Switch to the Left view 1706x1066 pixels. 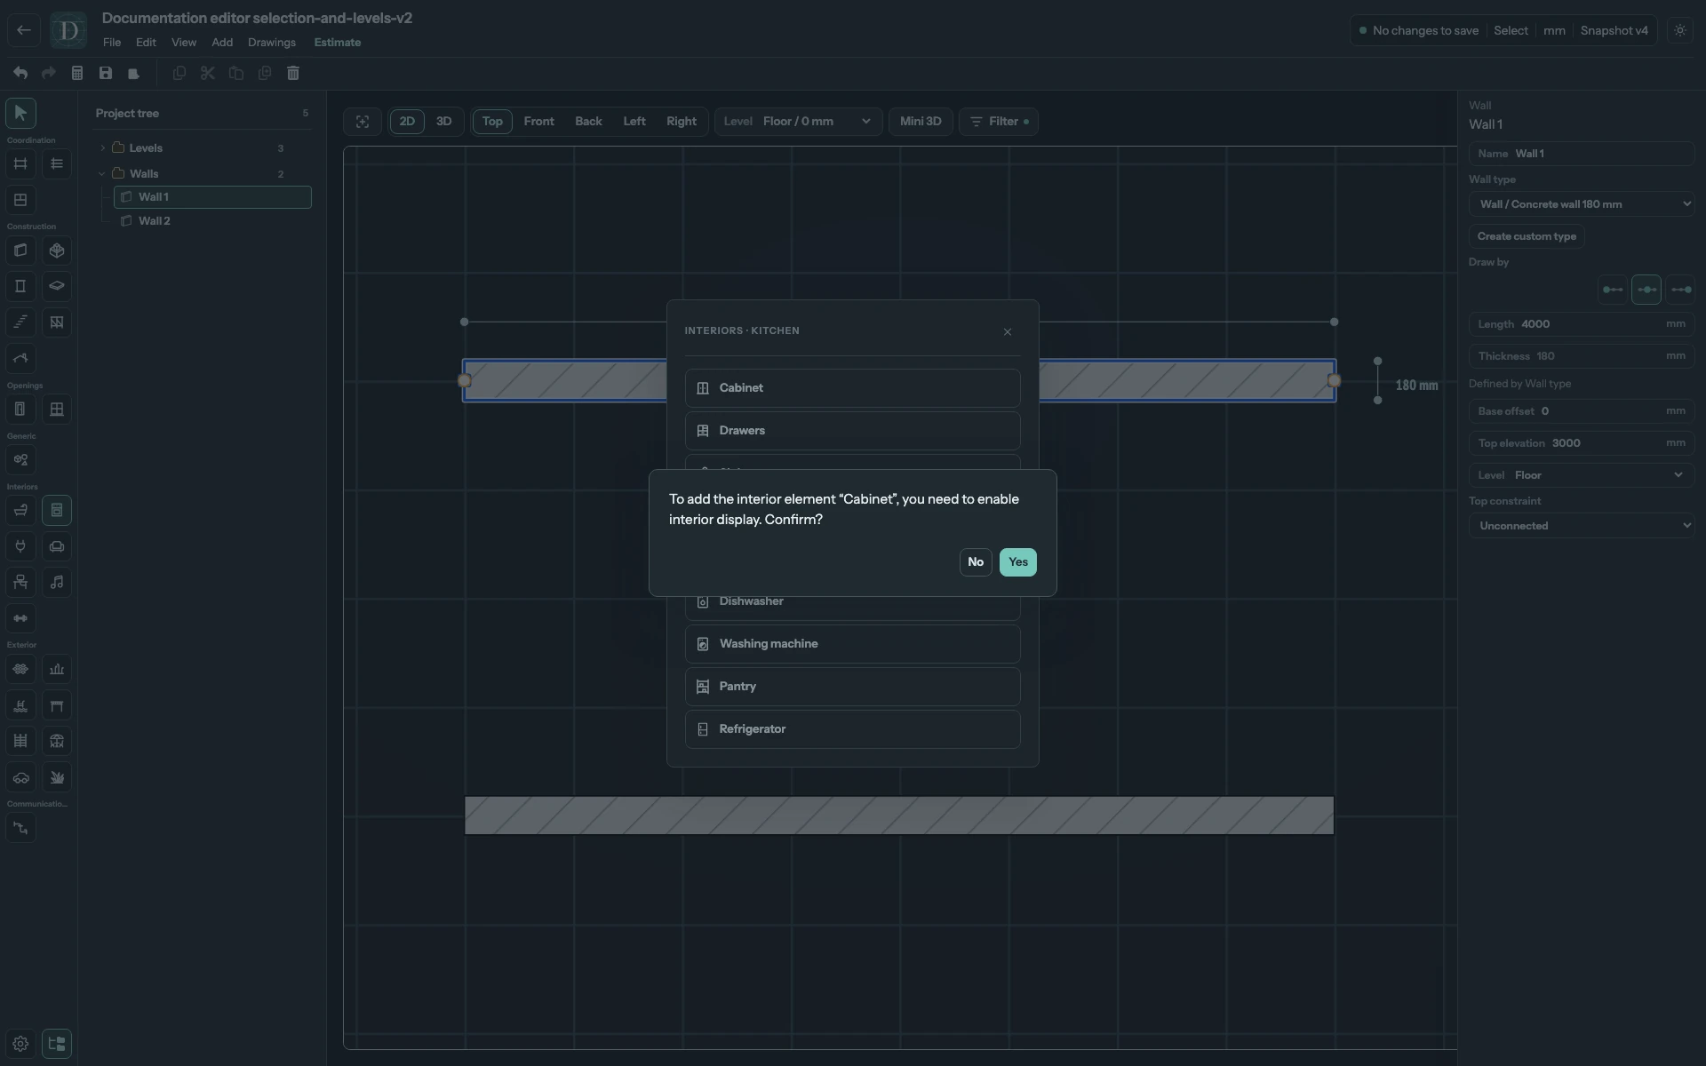coord(634,122)
